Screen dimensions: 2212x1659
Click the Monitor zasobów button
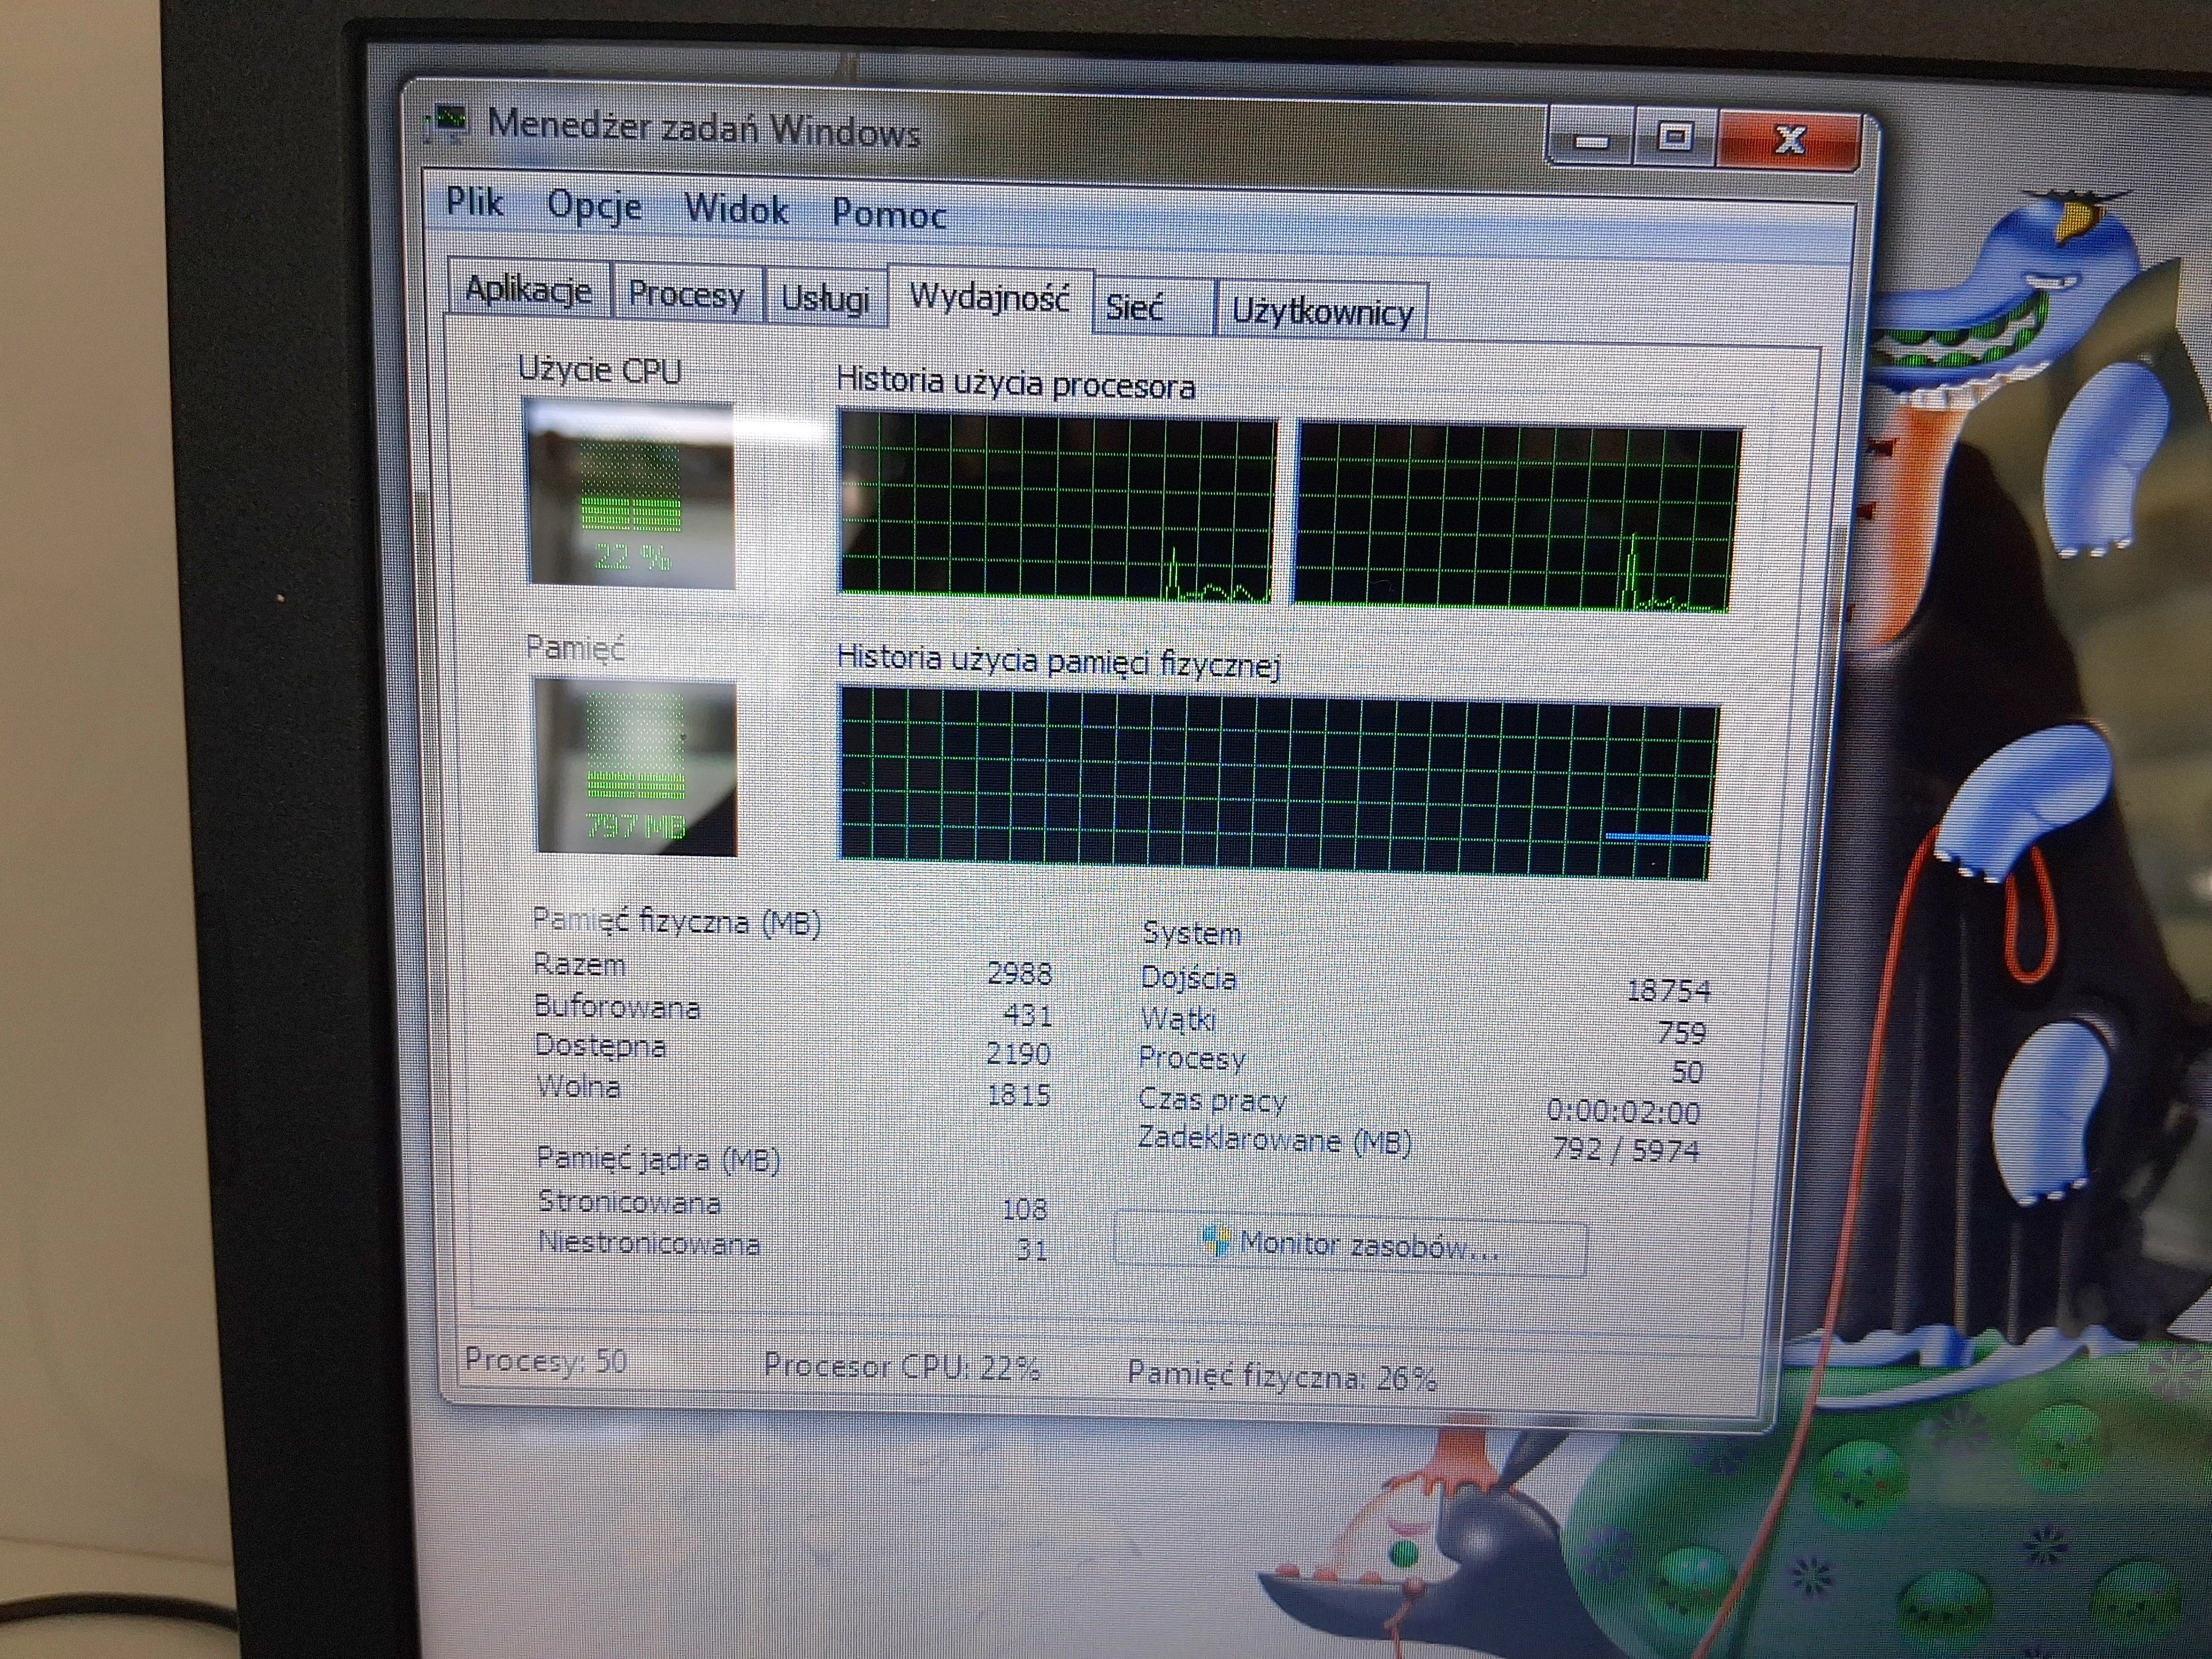[1350, 1246]
